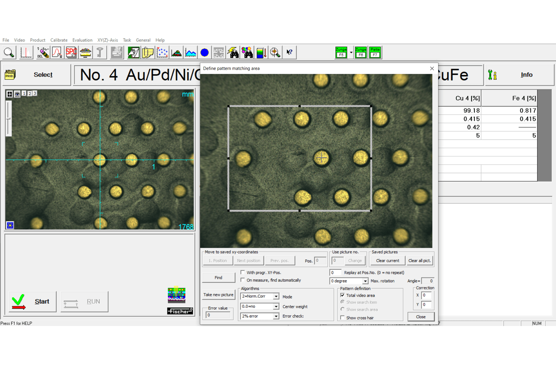Open the Calibrate menu
The image size is (556, 369).
(59, 40)
